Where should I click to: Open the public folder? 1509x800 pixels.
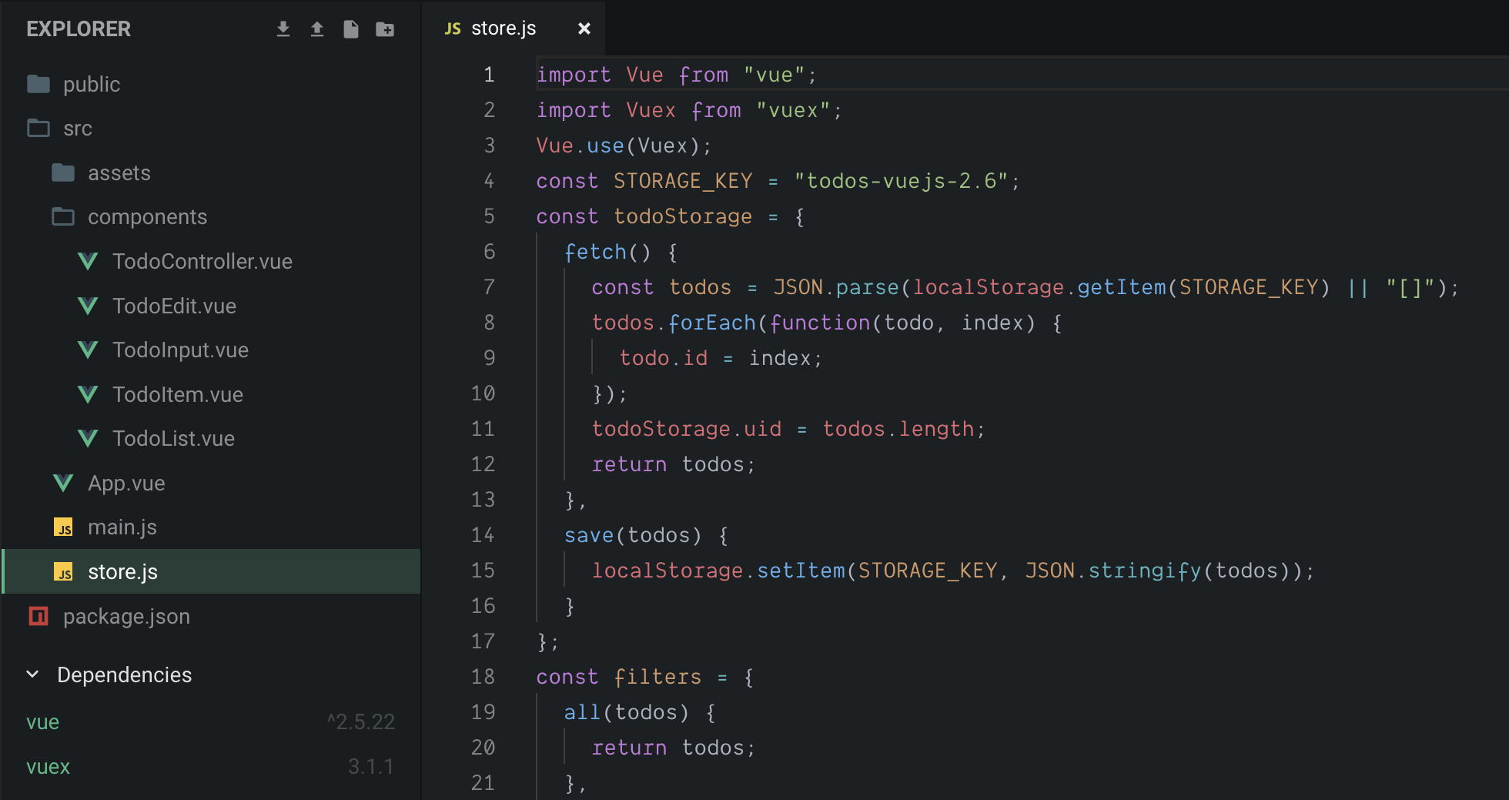[92, 84]
